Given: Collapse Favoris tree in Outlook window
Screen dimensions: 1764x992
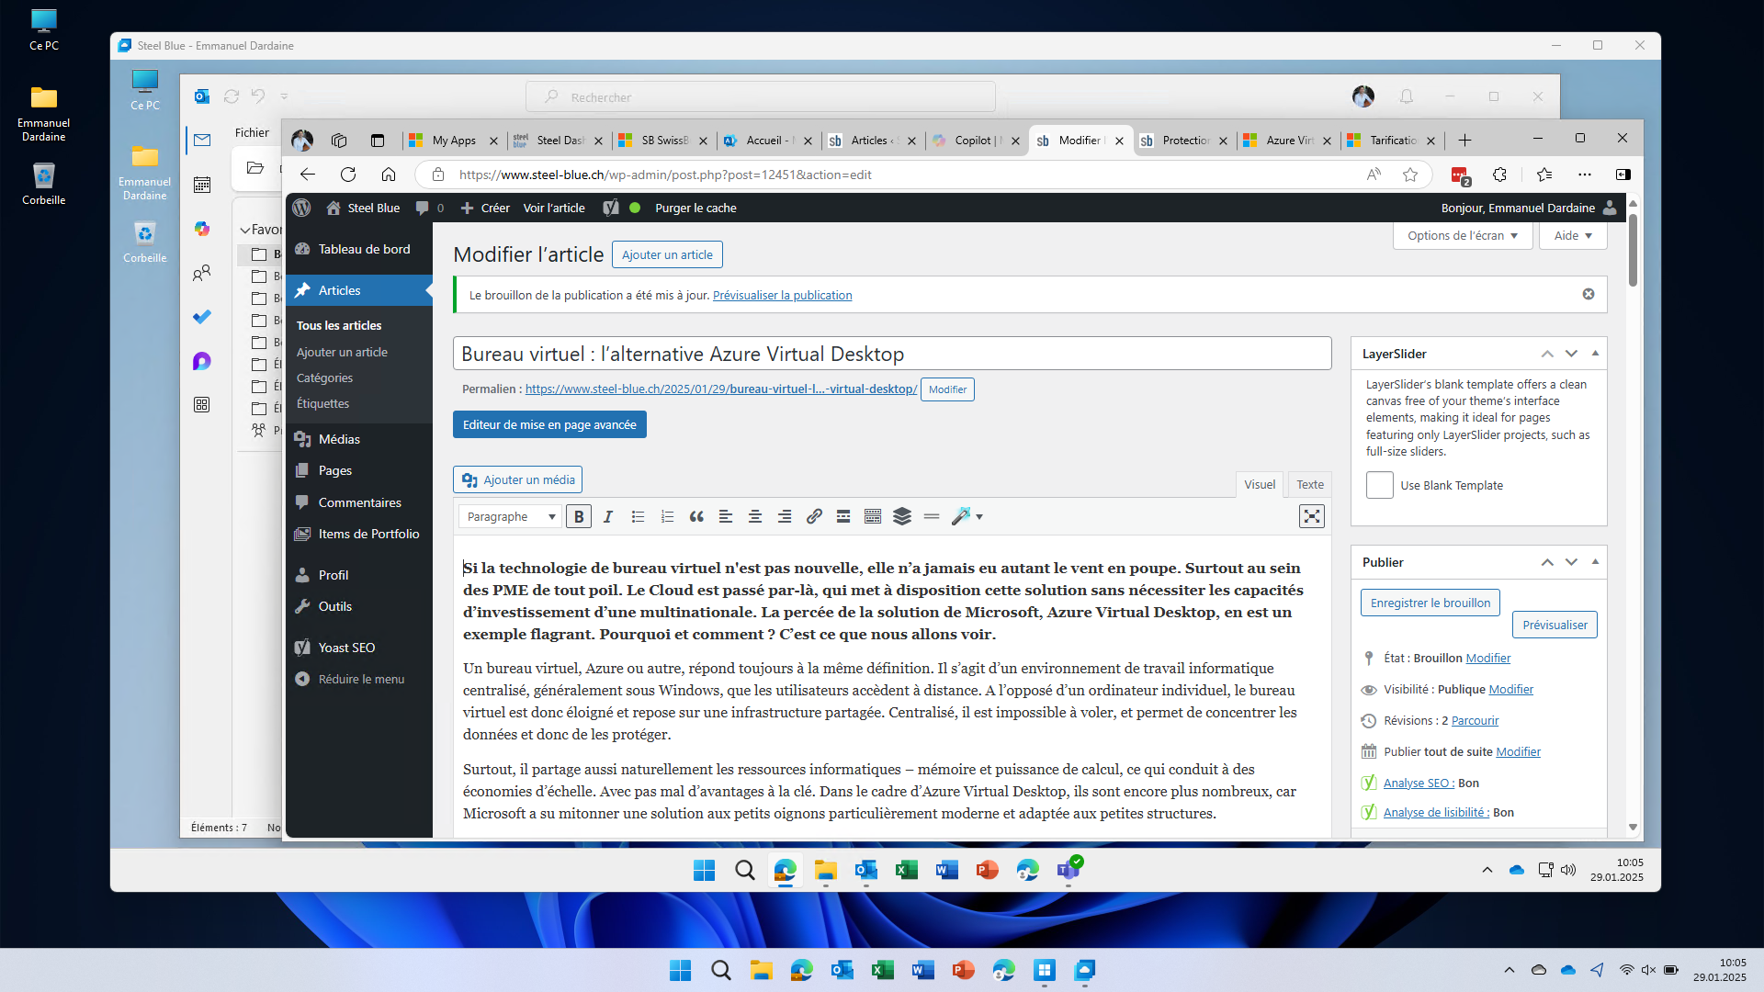Looking at the screenshot, I should 245,230.
